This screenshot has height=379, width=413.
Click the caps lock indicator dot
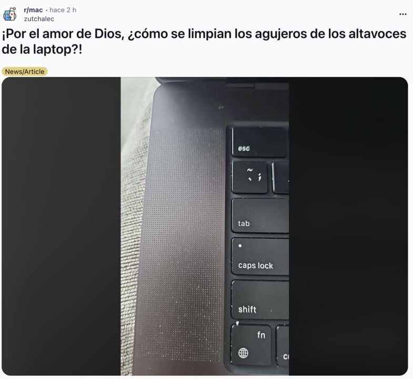coord(240,246)
